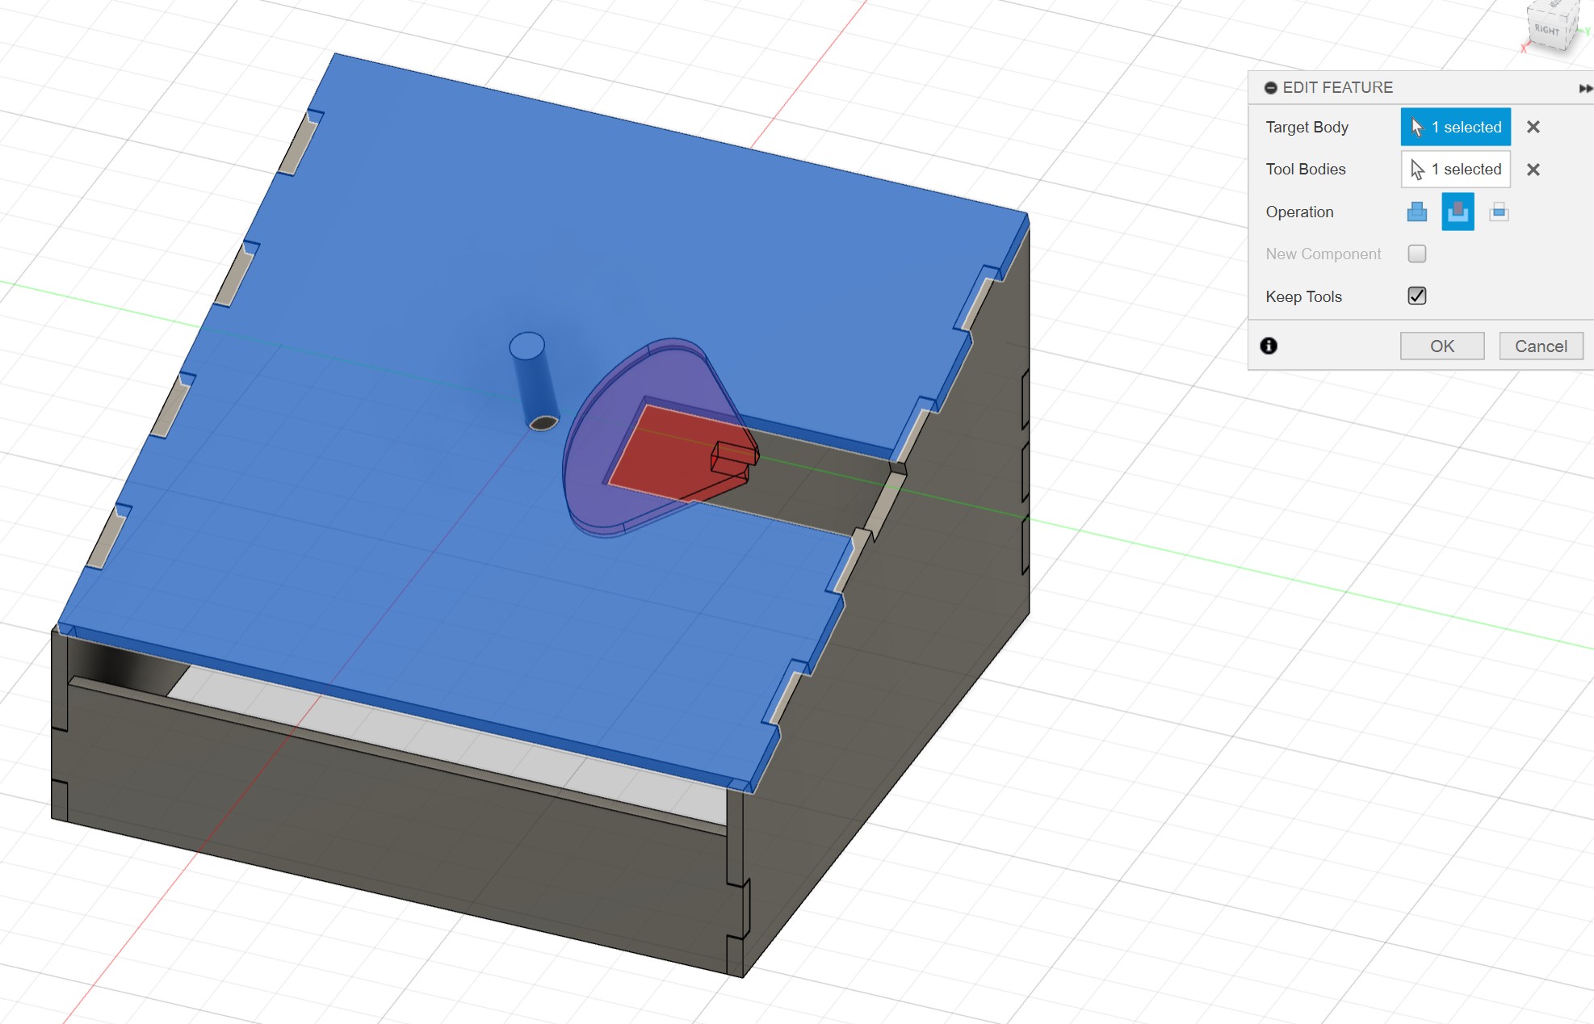Collapse the Edit Feature panel header
The image size is (1594, 1024).
(x=1270, y=87)
